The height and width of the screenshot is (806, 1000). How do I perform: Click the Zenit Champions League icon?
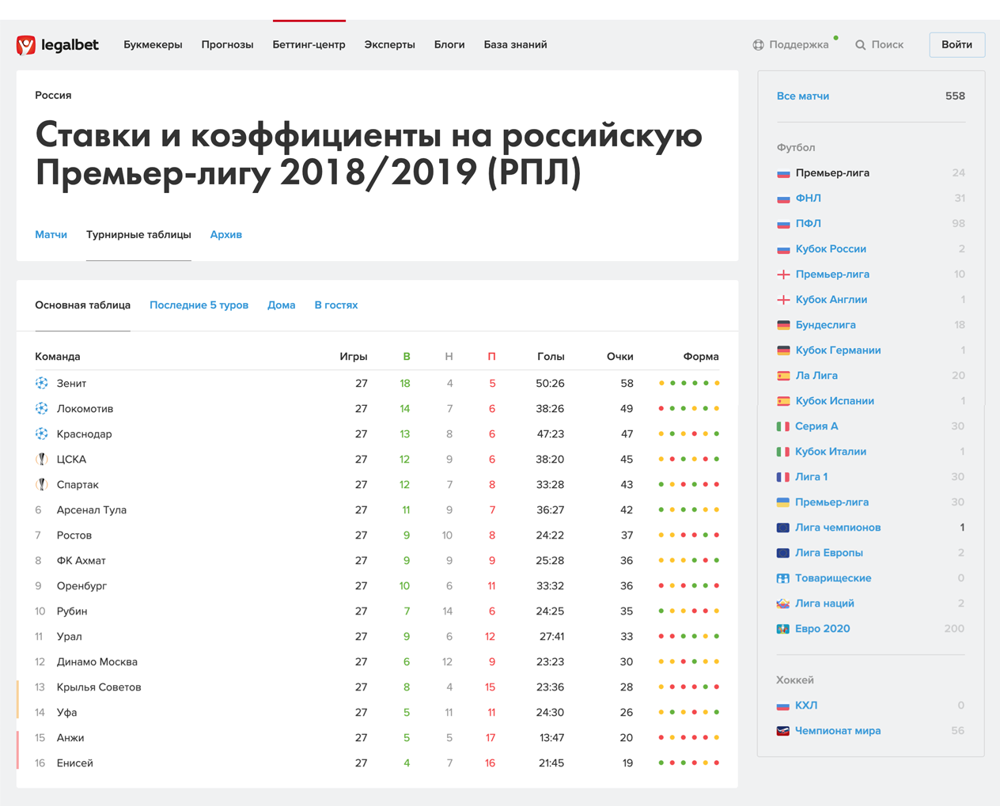[42, 383]
